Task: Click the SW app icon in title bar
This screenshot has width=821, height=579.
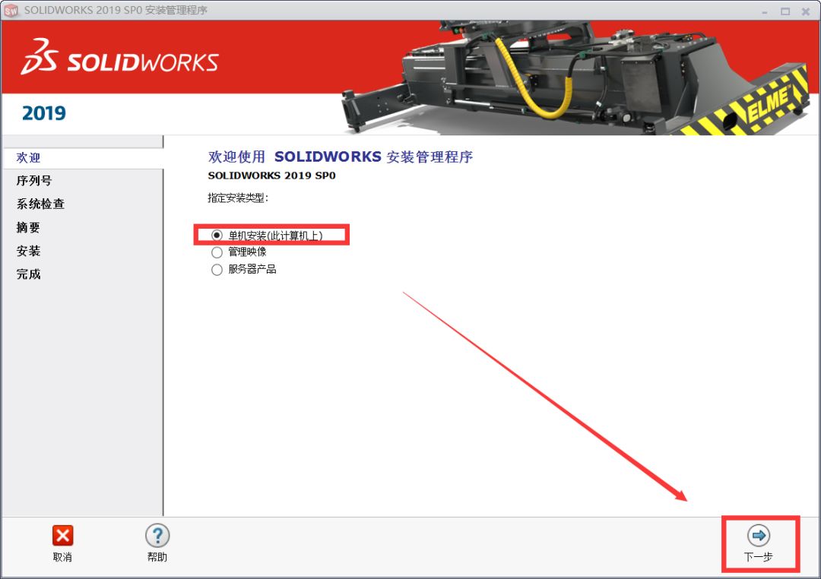Action: (x=11, y=11)
